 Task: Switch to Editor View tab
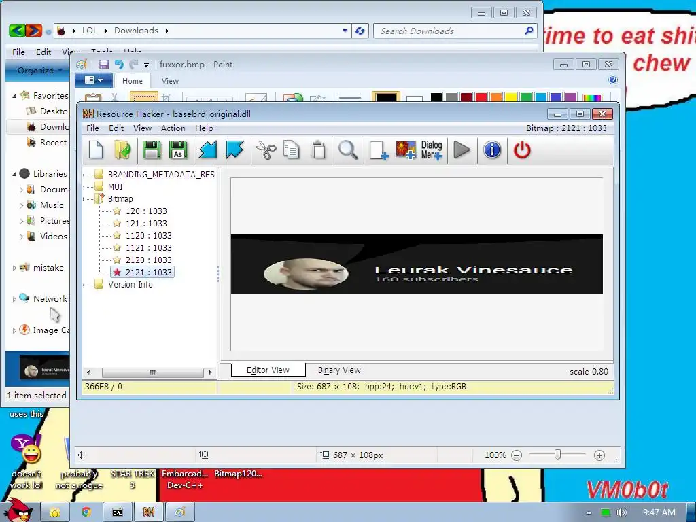pos(268,370)
